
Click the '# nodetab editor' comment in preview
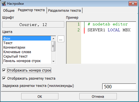click(108, 24)
